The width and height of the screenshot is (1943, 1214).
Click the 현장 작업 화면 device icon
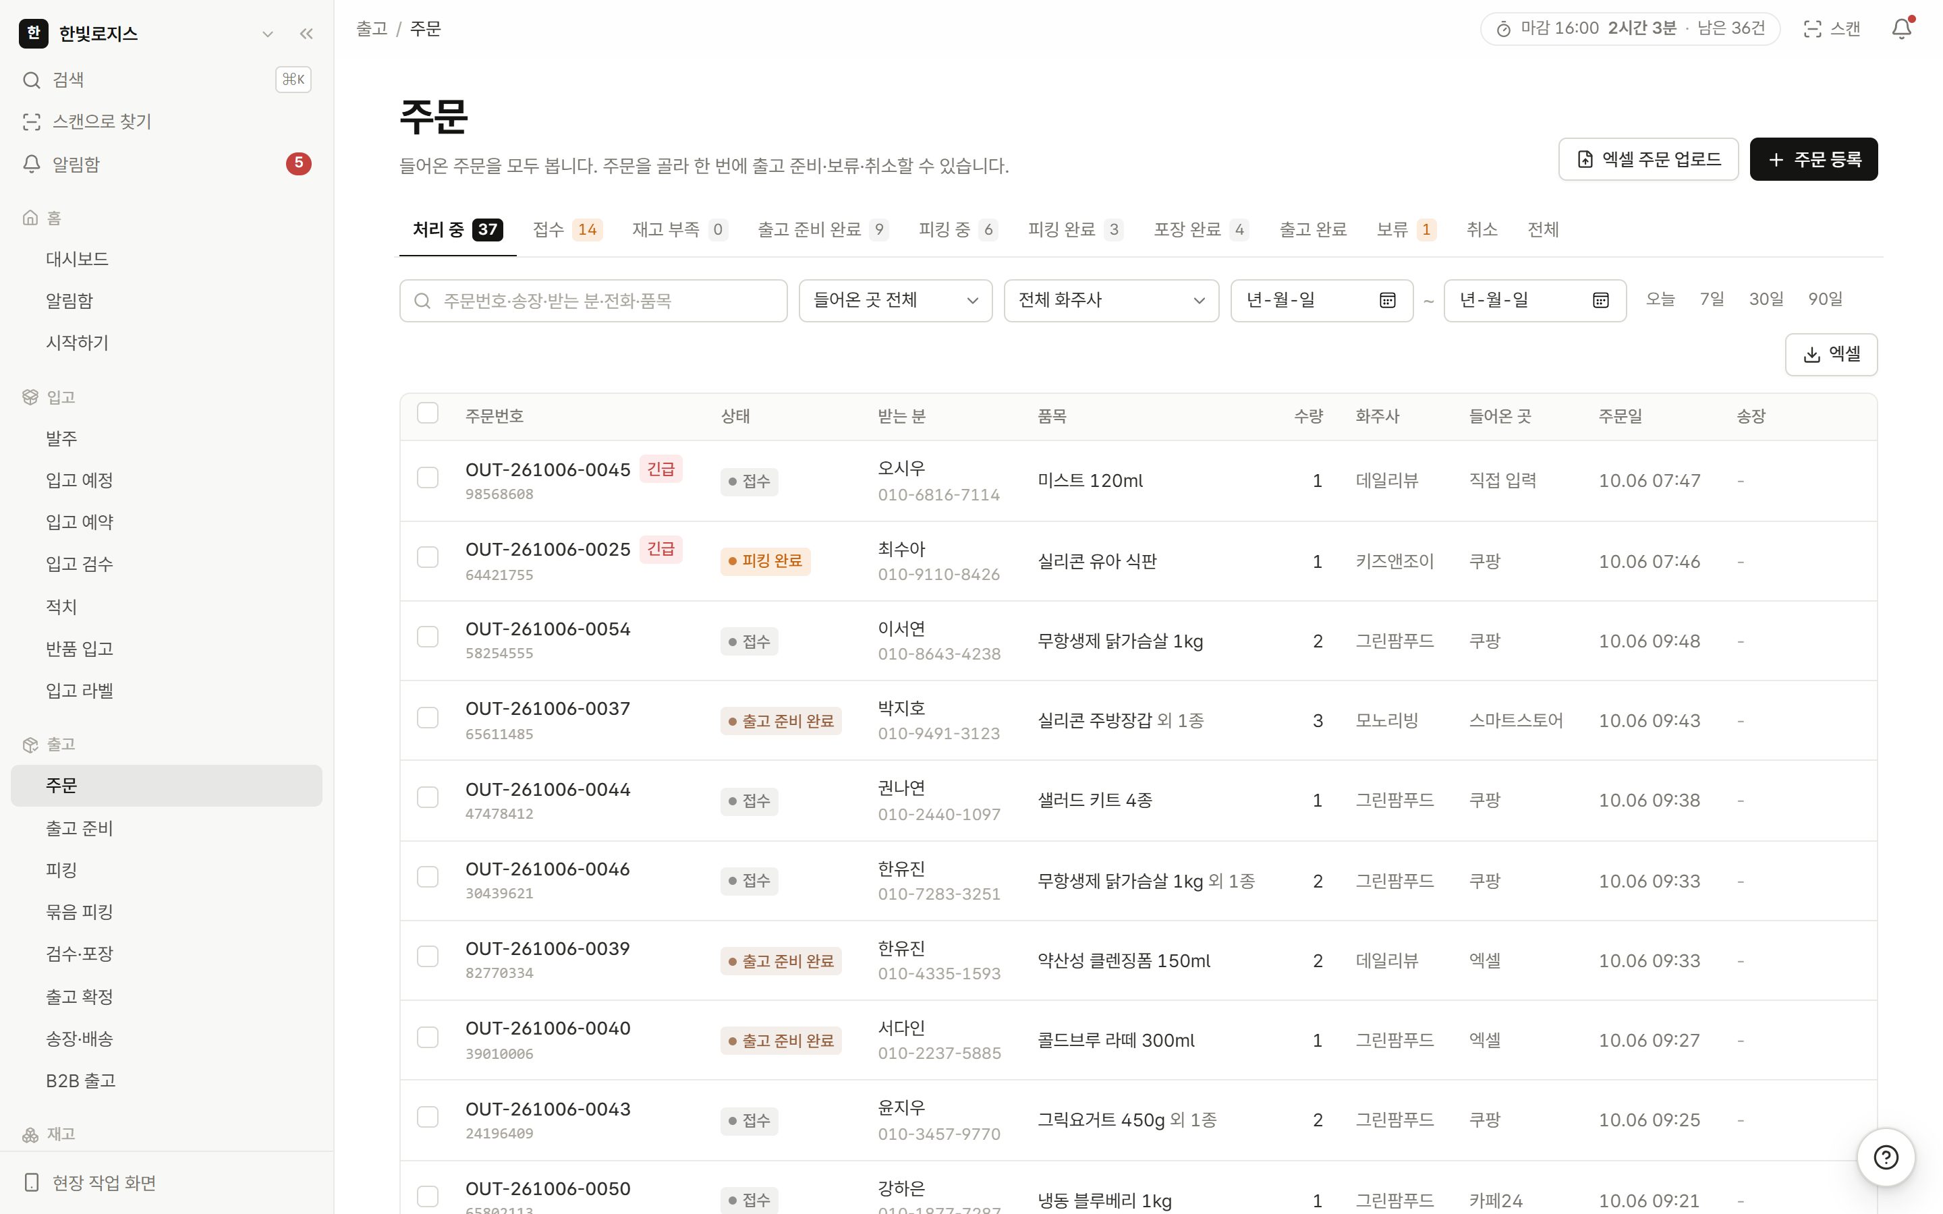tap(31, 1182)
